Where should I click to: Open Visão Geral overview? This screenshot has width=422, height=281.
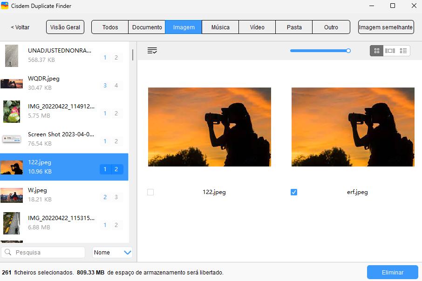pyautogui.click(x=66, y=27)
